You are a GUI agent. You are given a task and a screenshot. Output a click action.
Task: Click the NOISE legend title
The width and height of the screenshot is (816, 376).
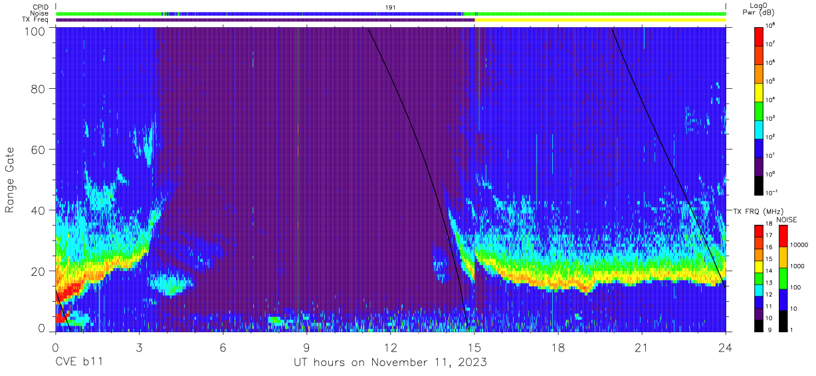(788, 219)
